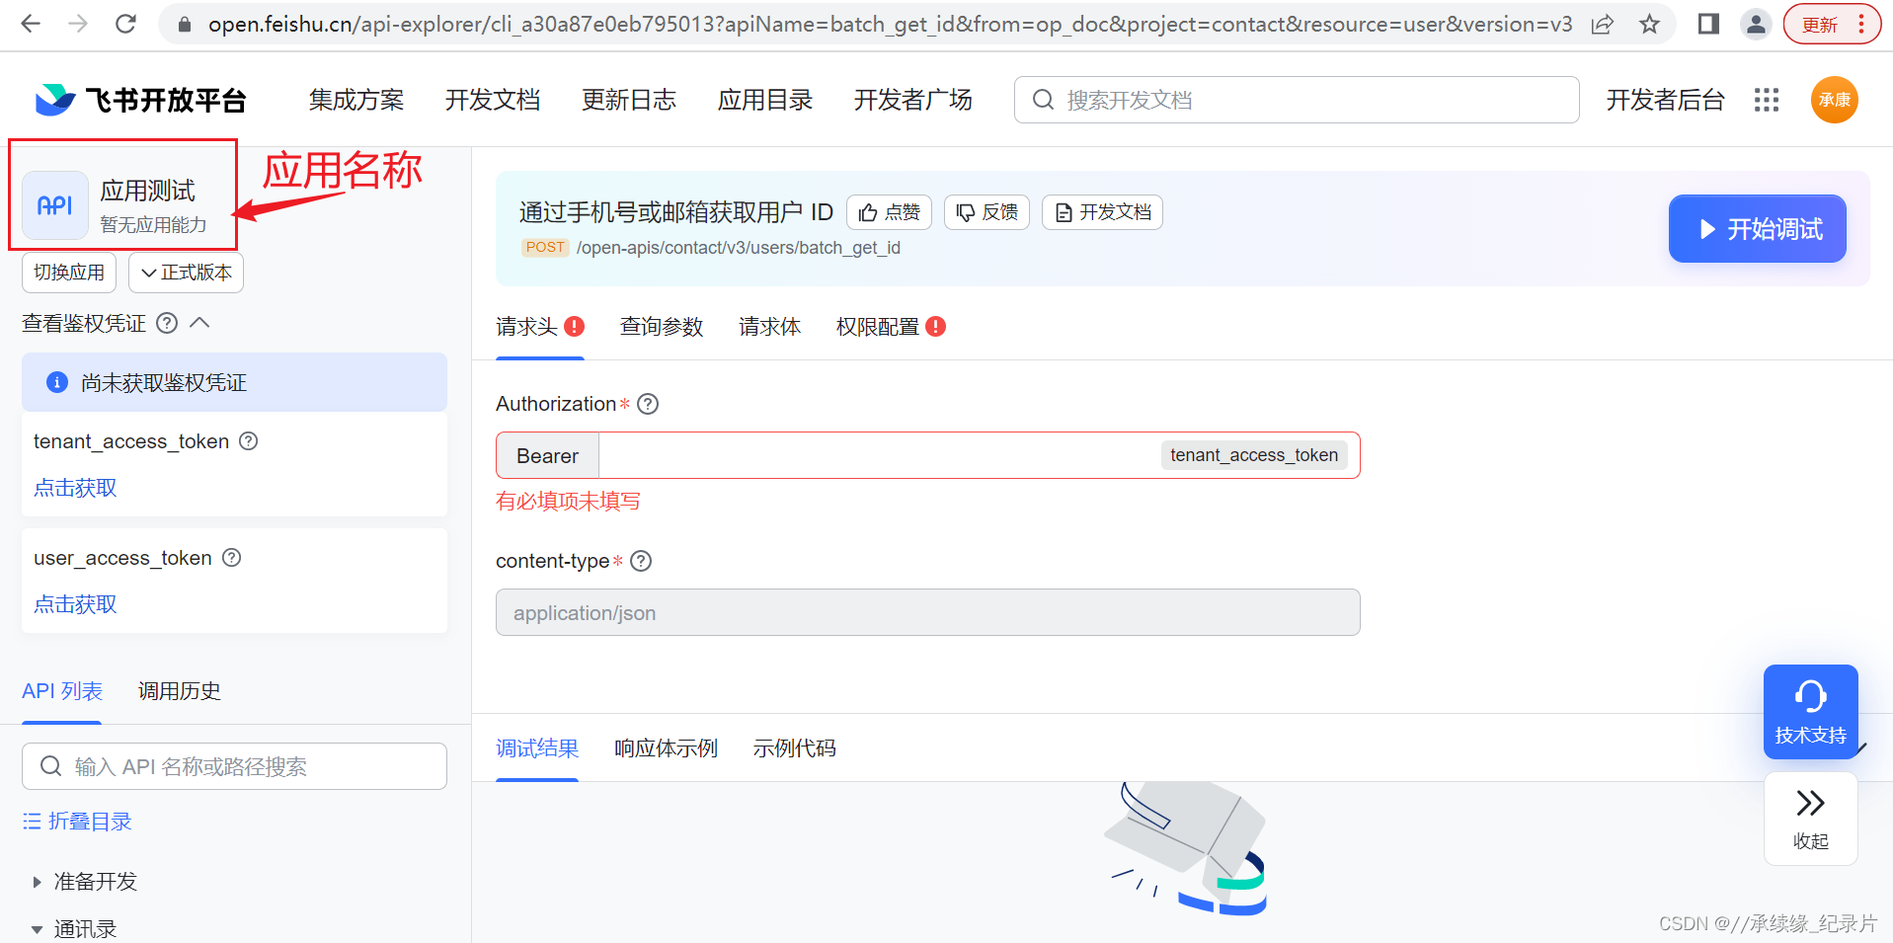1893x943 pixels.
Task: Open 技术支持 headset widget
Action: [x=1811, y=712]
